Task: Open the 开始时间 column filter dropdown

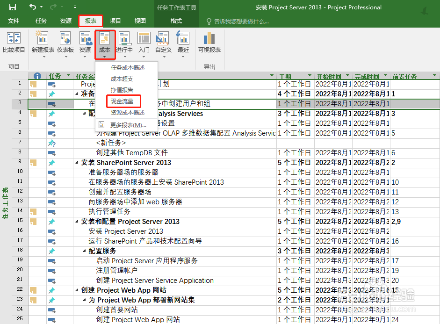Action: coord(348,75)
